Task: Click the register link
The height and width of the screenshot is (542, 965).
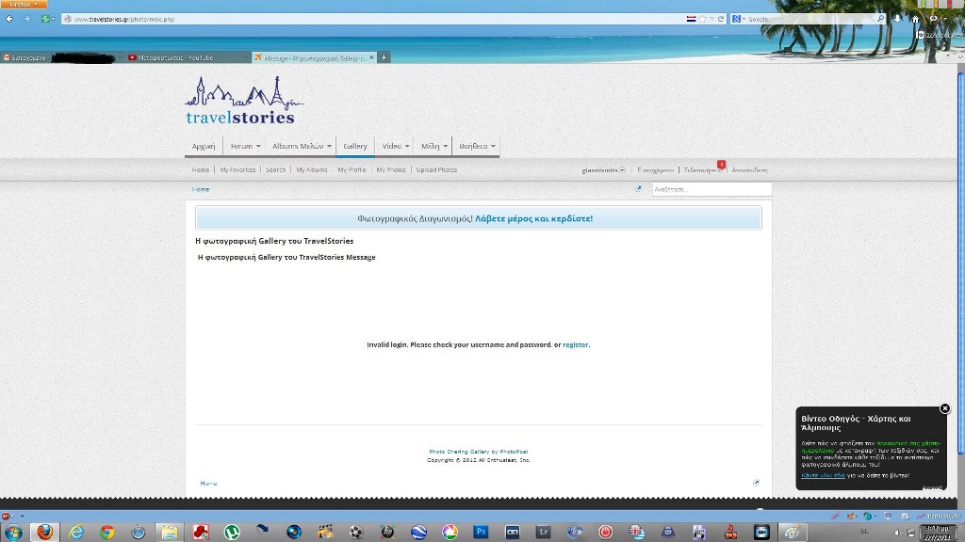Action: [575, 345]
